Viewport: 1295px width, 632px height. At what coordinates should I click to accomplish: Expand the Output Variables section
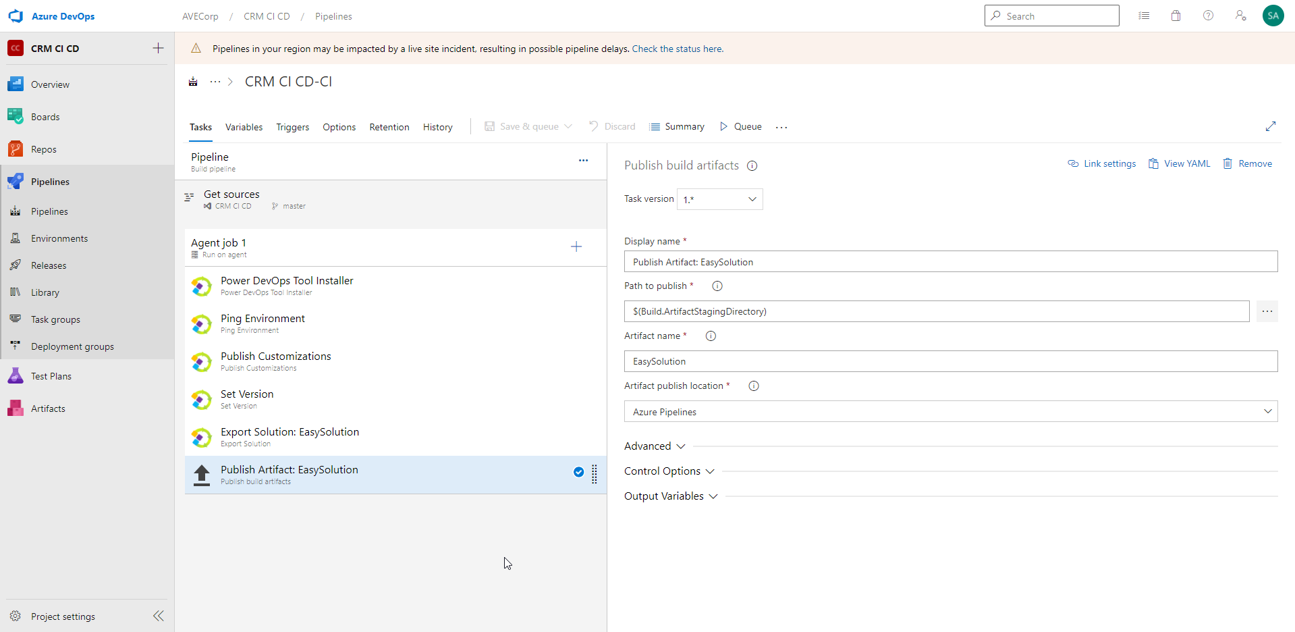pos(671,496)
